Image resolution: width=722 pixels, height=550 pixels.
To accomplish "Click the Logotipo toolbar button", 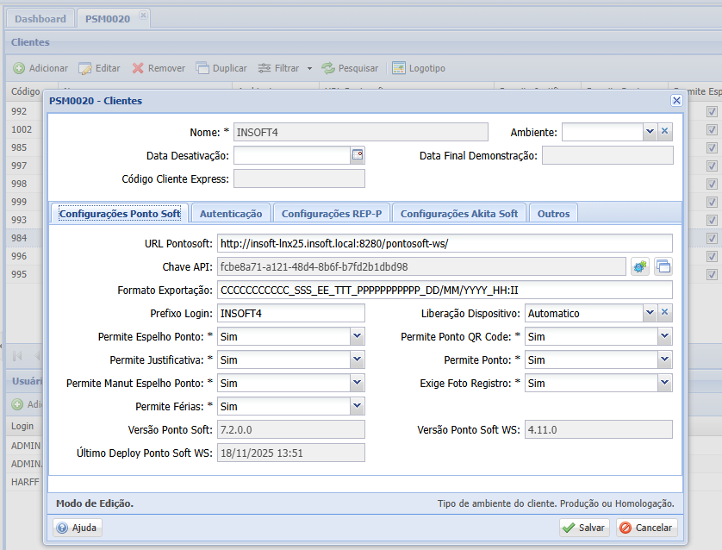I will [419, 68].
